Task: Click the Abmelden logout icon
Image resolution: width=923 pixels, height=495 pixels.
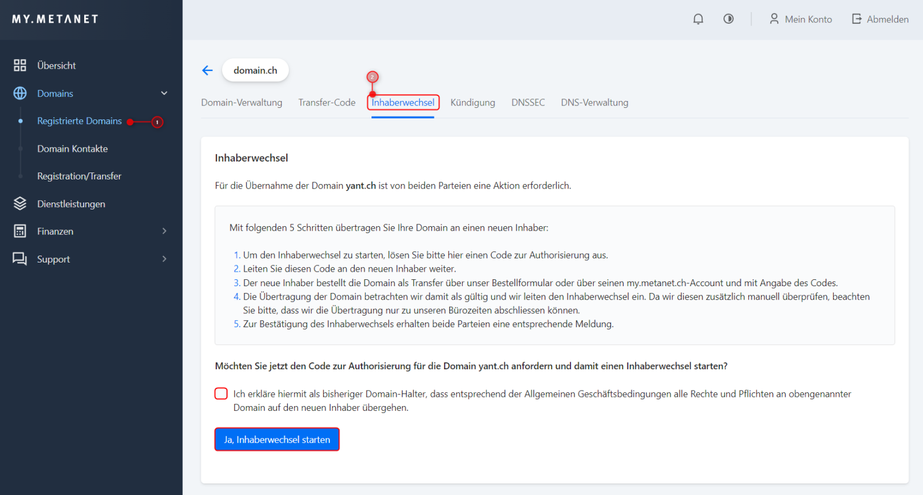Action: pyautogui.click(x=857, y=19)
